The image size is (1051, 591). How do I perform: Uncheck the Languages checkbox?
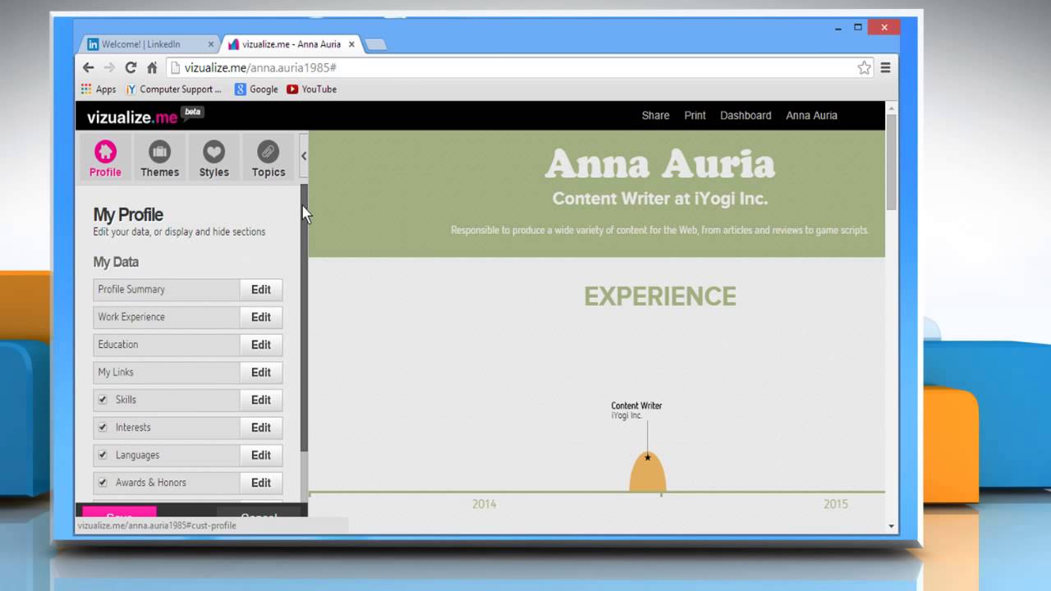coord(103,455)
